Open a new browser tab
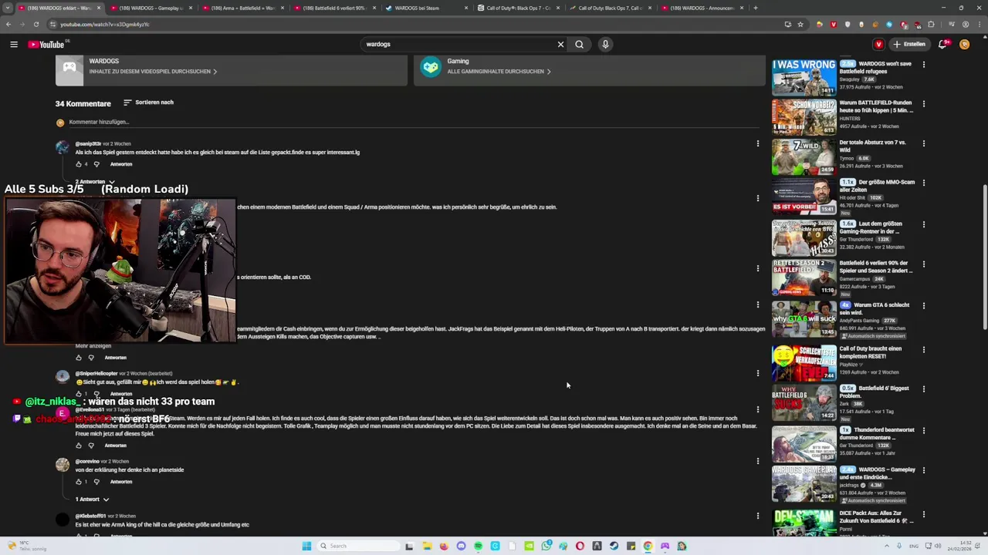 (755, 8)
